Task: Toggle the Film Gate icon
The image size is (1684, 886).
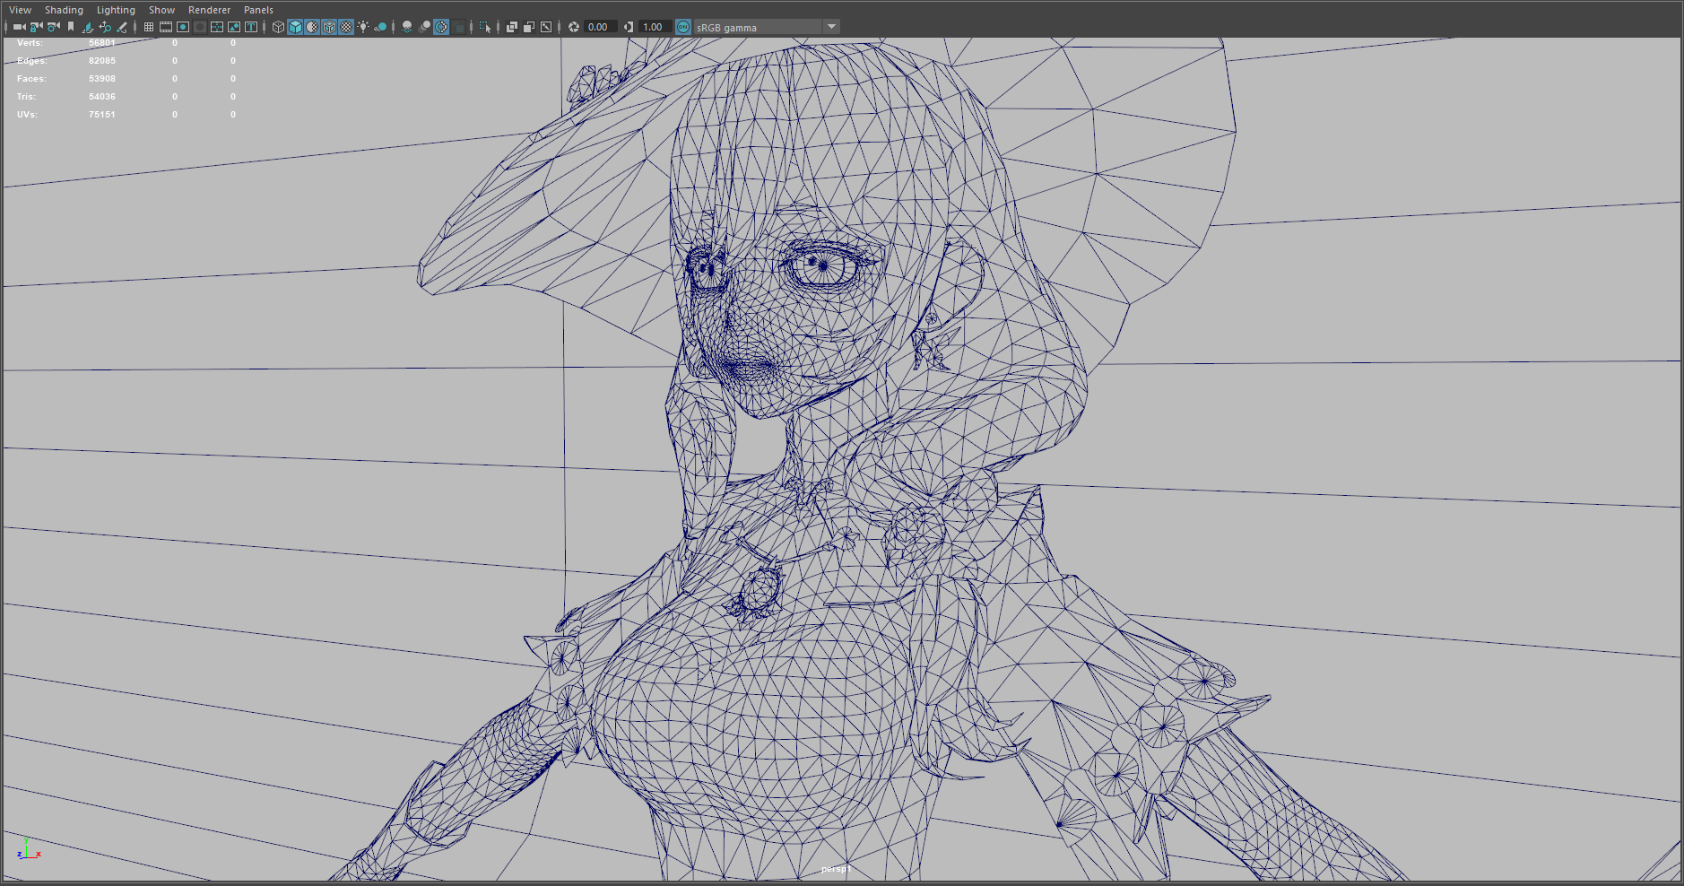Action: pyautogui.click(x=166, y=27)
